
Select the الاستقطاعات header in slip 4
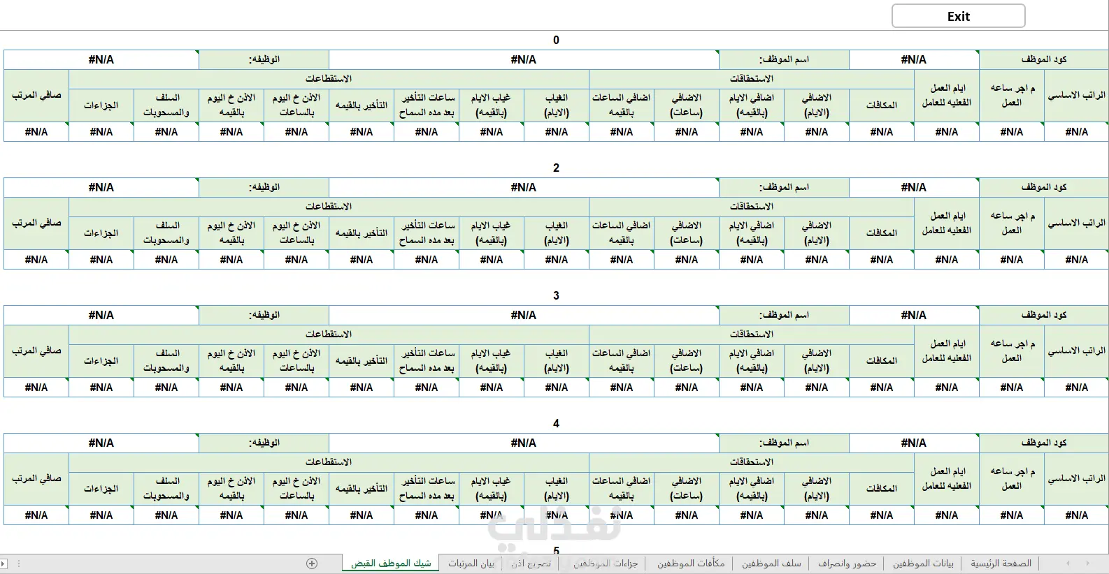coord(329,462)
